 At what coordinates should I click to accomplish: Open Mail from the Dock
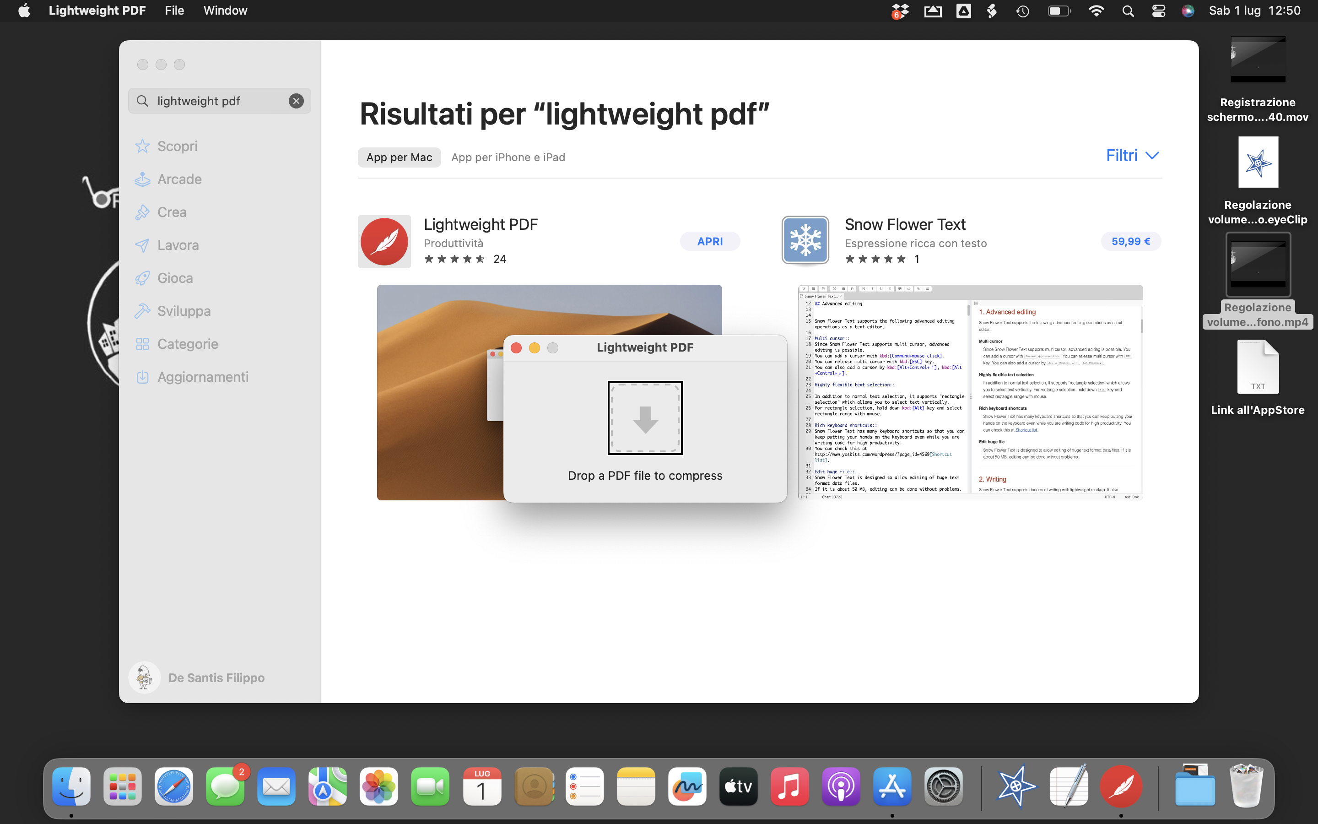[x=277, y=786]
